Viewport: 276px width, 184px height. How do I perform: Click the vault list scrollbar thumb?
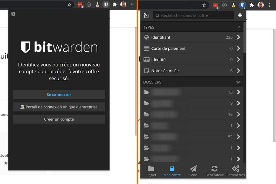click(x=245, y=37)
